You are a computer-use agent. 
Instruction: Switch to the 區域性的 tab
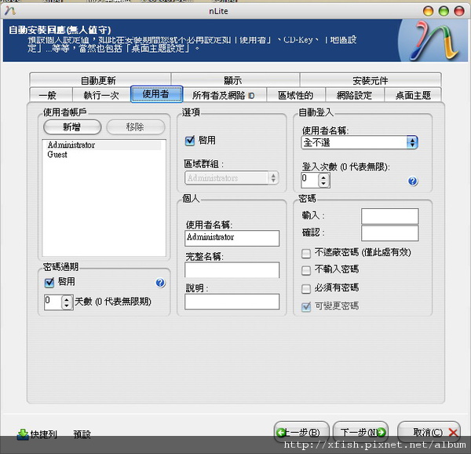(296, 95)
